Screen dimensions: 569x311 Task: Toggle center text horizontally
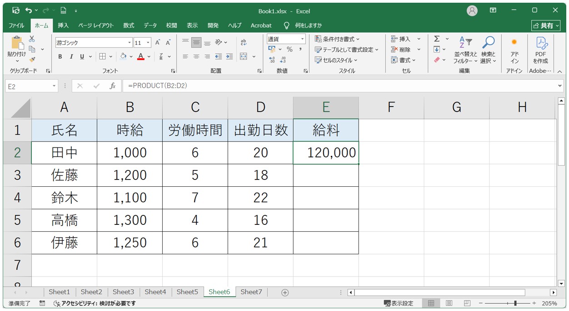(196, 57)
